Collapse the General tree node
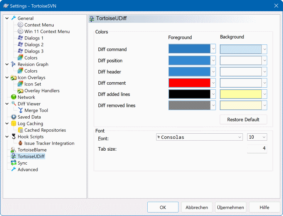 (7, 18)
